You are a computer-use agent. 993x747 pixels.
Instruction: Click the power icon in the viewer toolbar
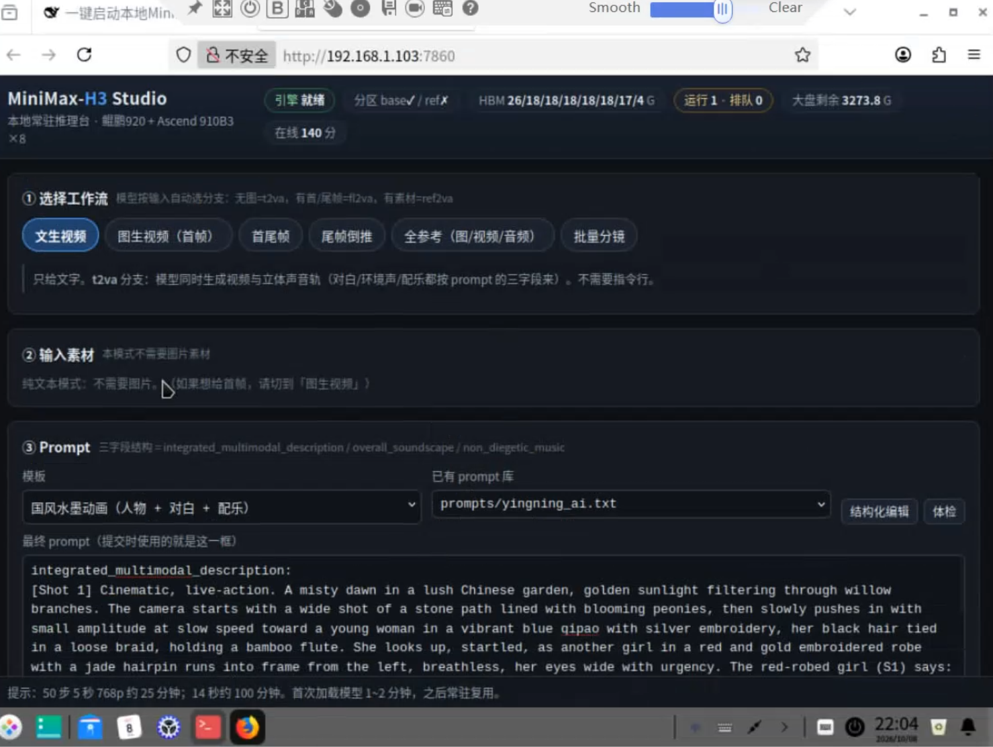pyautogui.click(x=250, y=8)
